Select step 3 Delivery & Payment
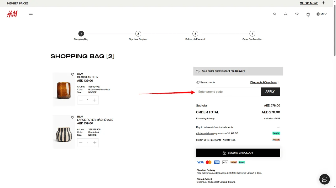 [195, 34]
